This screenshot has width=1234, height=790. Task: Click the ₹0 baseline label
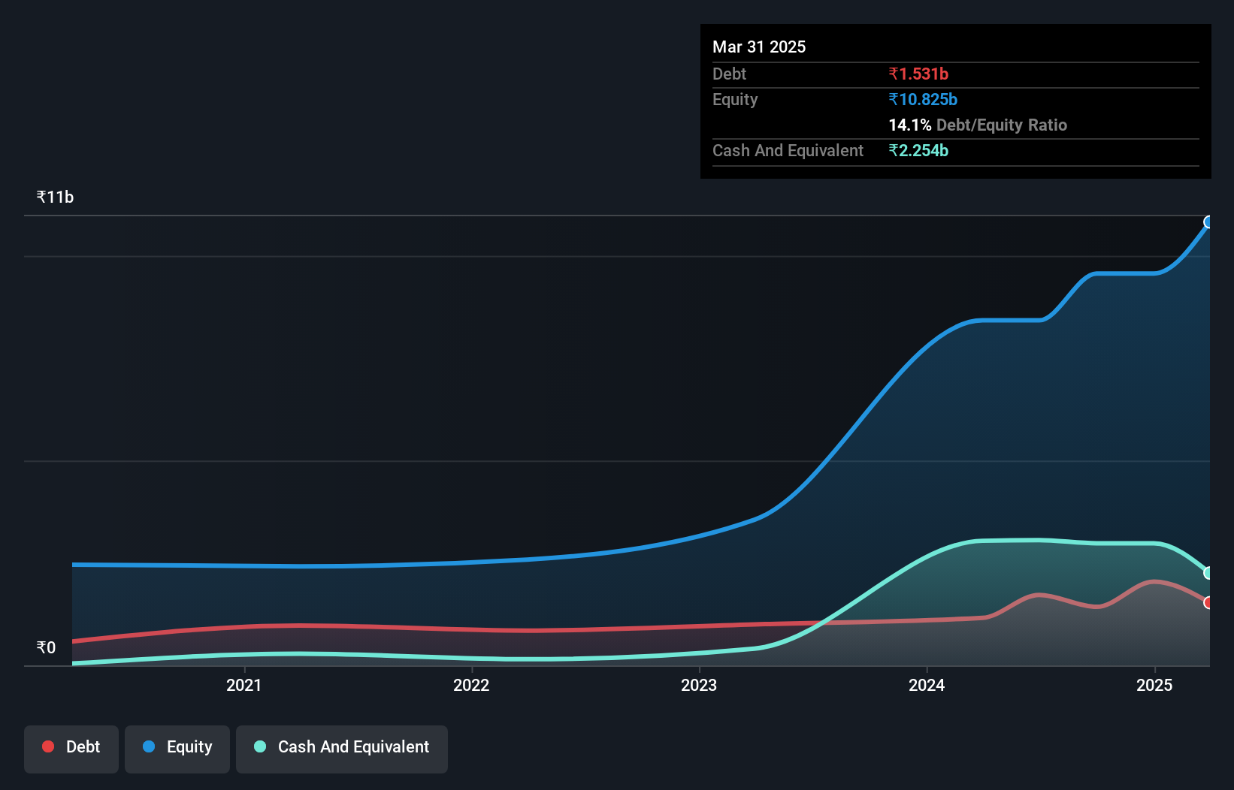46,647
